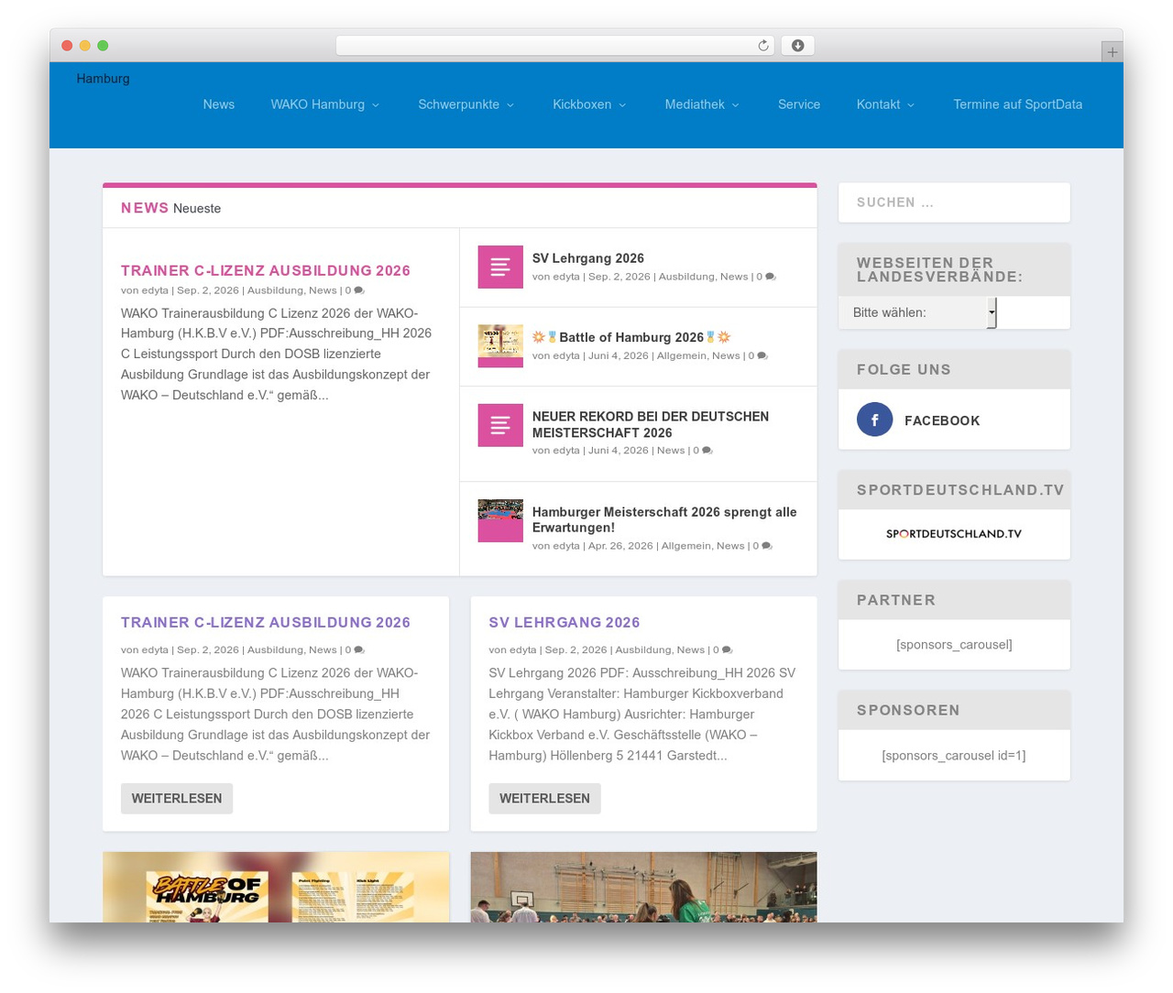1173x993 pixels.
Task: Click comment icon of NEUER REKORD item
Action: tap(707, 451)
